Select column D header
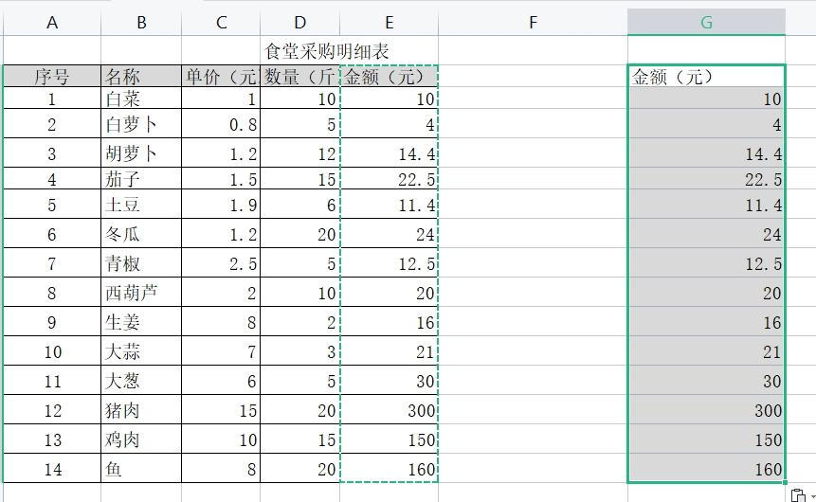816x502 pixels. (x=300, y=23)
